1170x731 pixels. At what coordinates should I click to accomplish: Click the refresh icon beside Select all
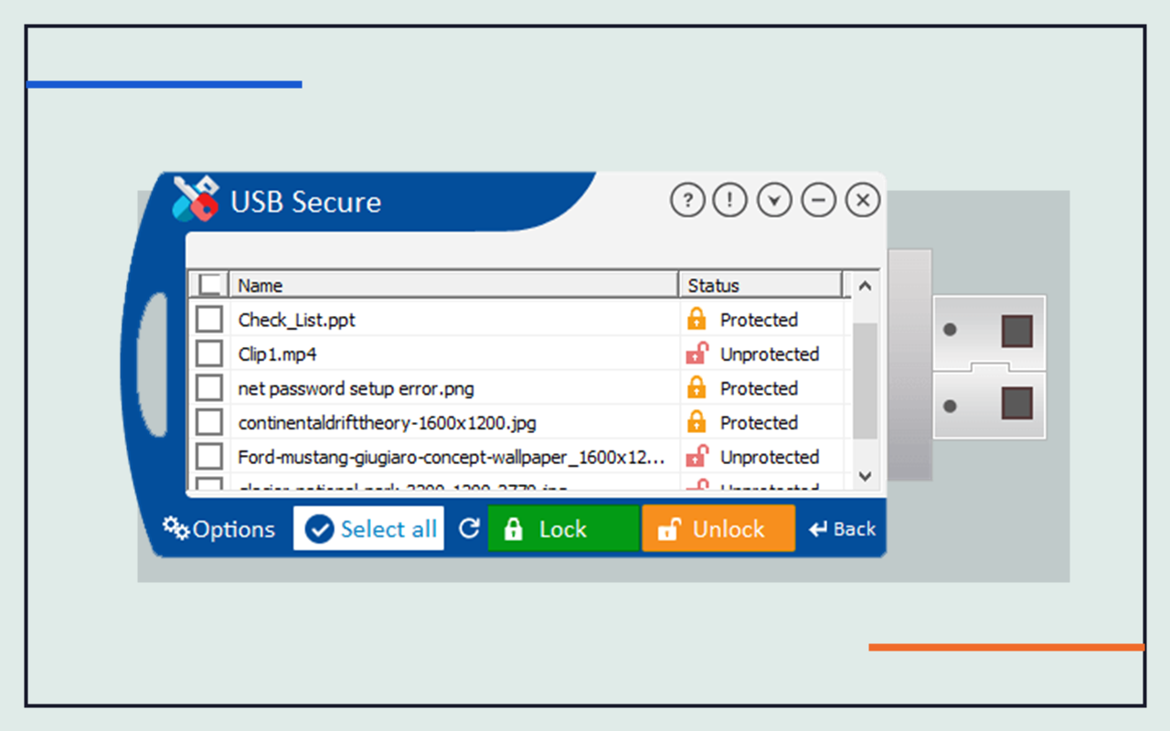(x=469, y=529)
